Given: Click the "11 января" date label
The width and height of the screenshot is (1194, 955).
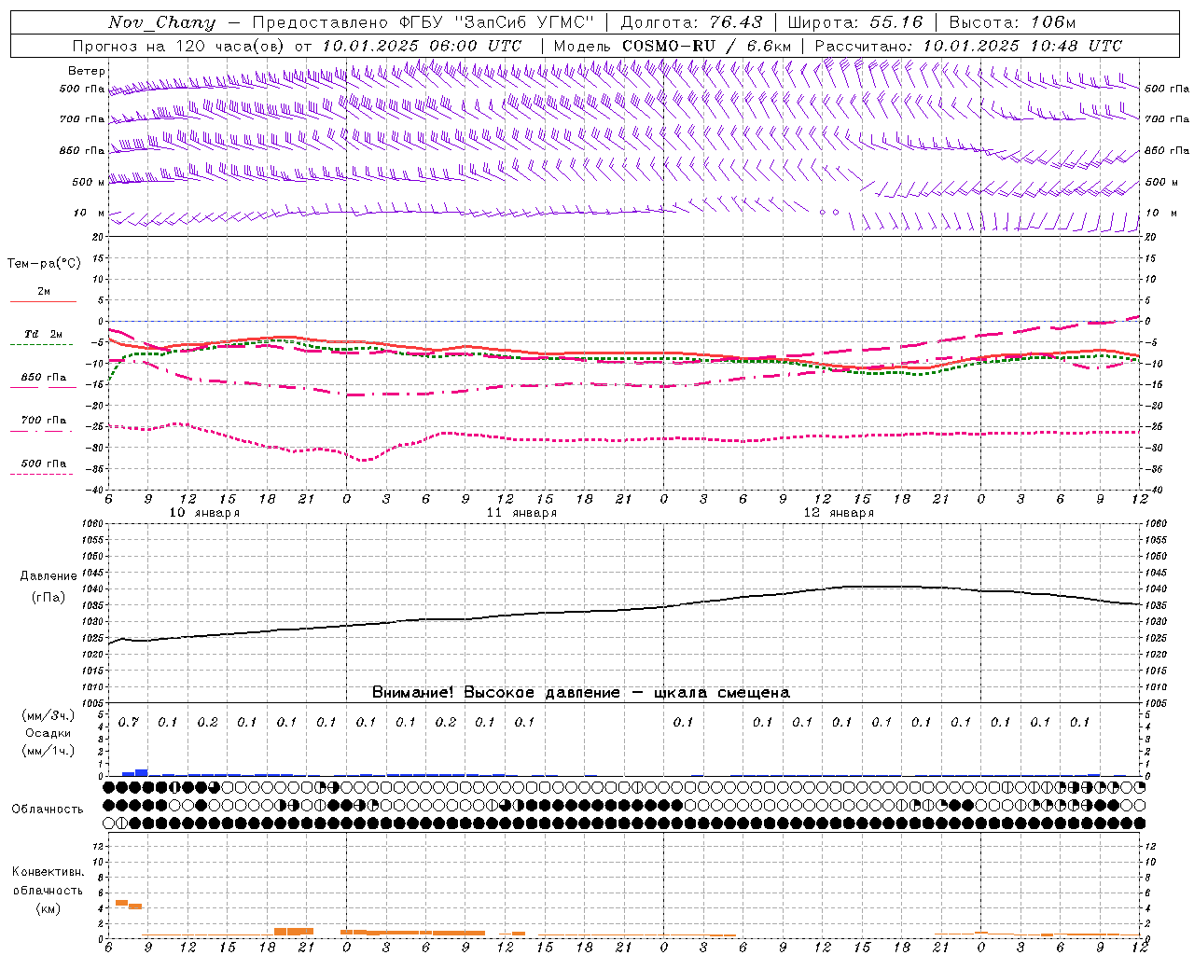Looking at the screenshot, I should (x=521, y=513).
